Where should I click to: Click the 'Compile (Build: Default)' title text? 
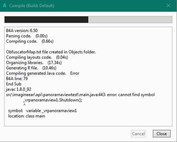click(x=32, y=6)
